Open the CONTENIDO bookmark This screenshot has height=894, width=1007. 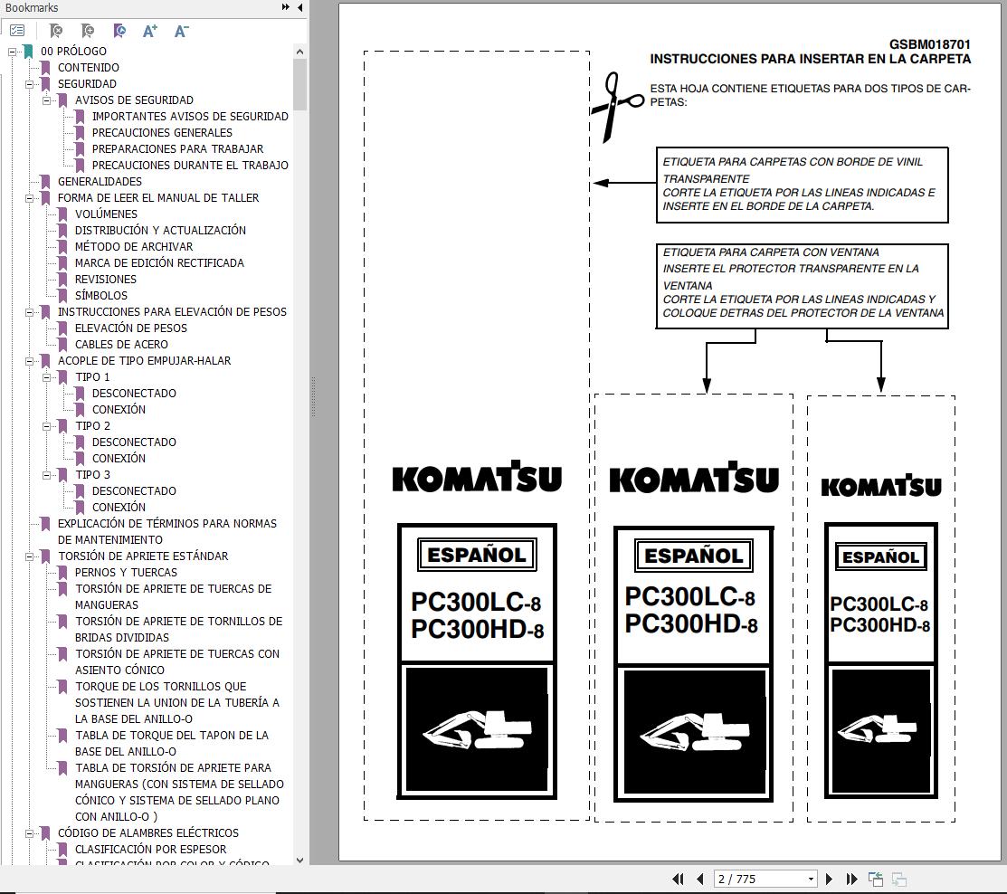89,68
